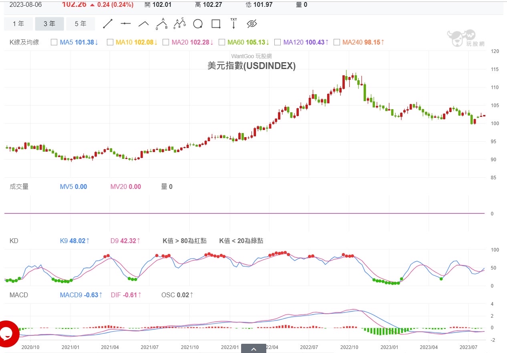Switch chart range to 5年
Viewport: 507px width, 353px height.
pyautogui.click(x=80, y=24)
